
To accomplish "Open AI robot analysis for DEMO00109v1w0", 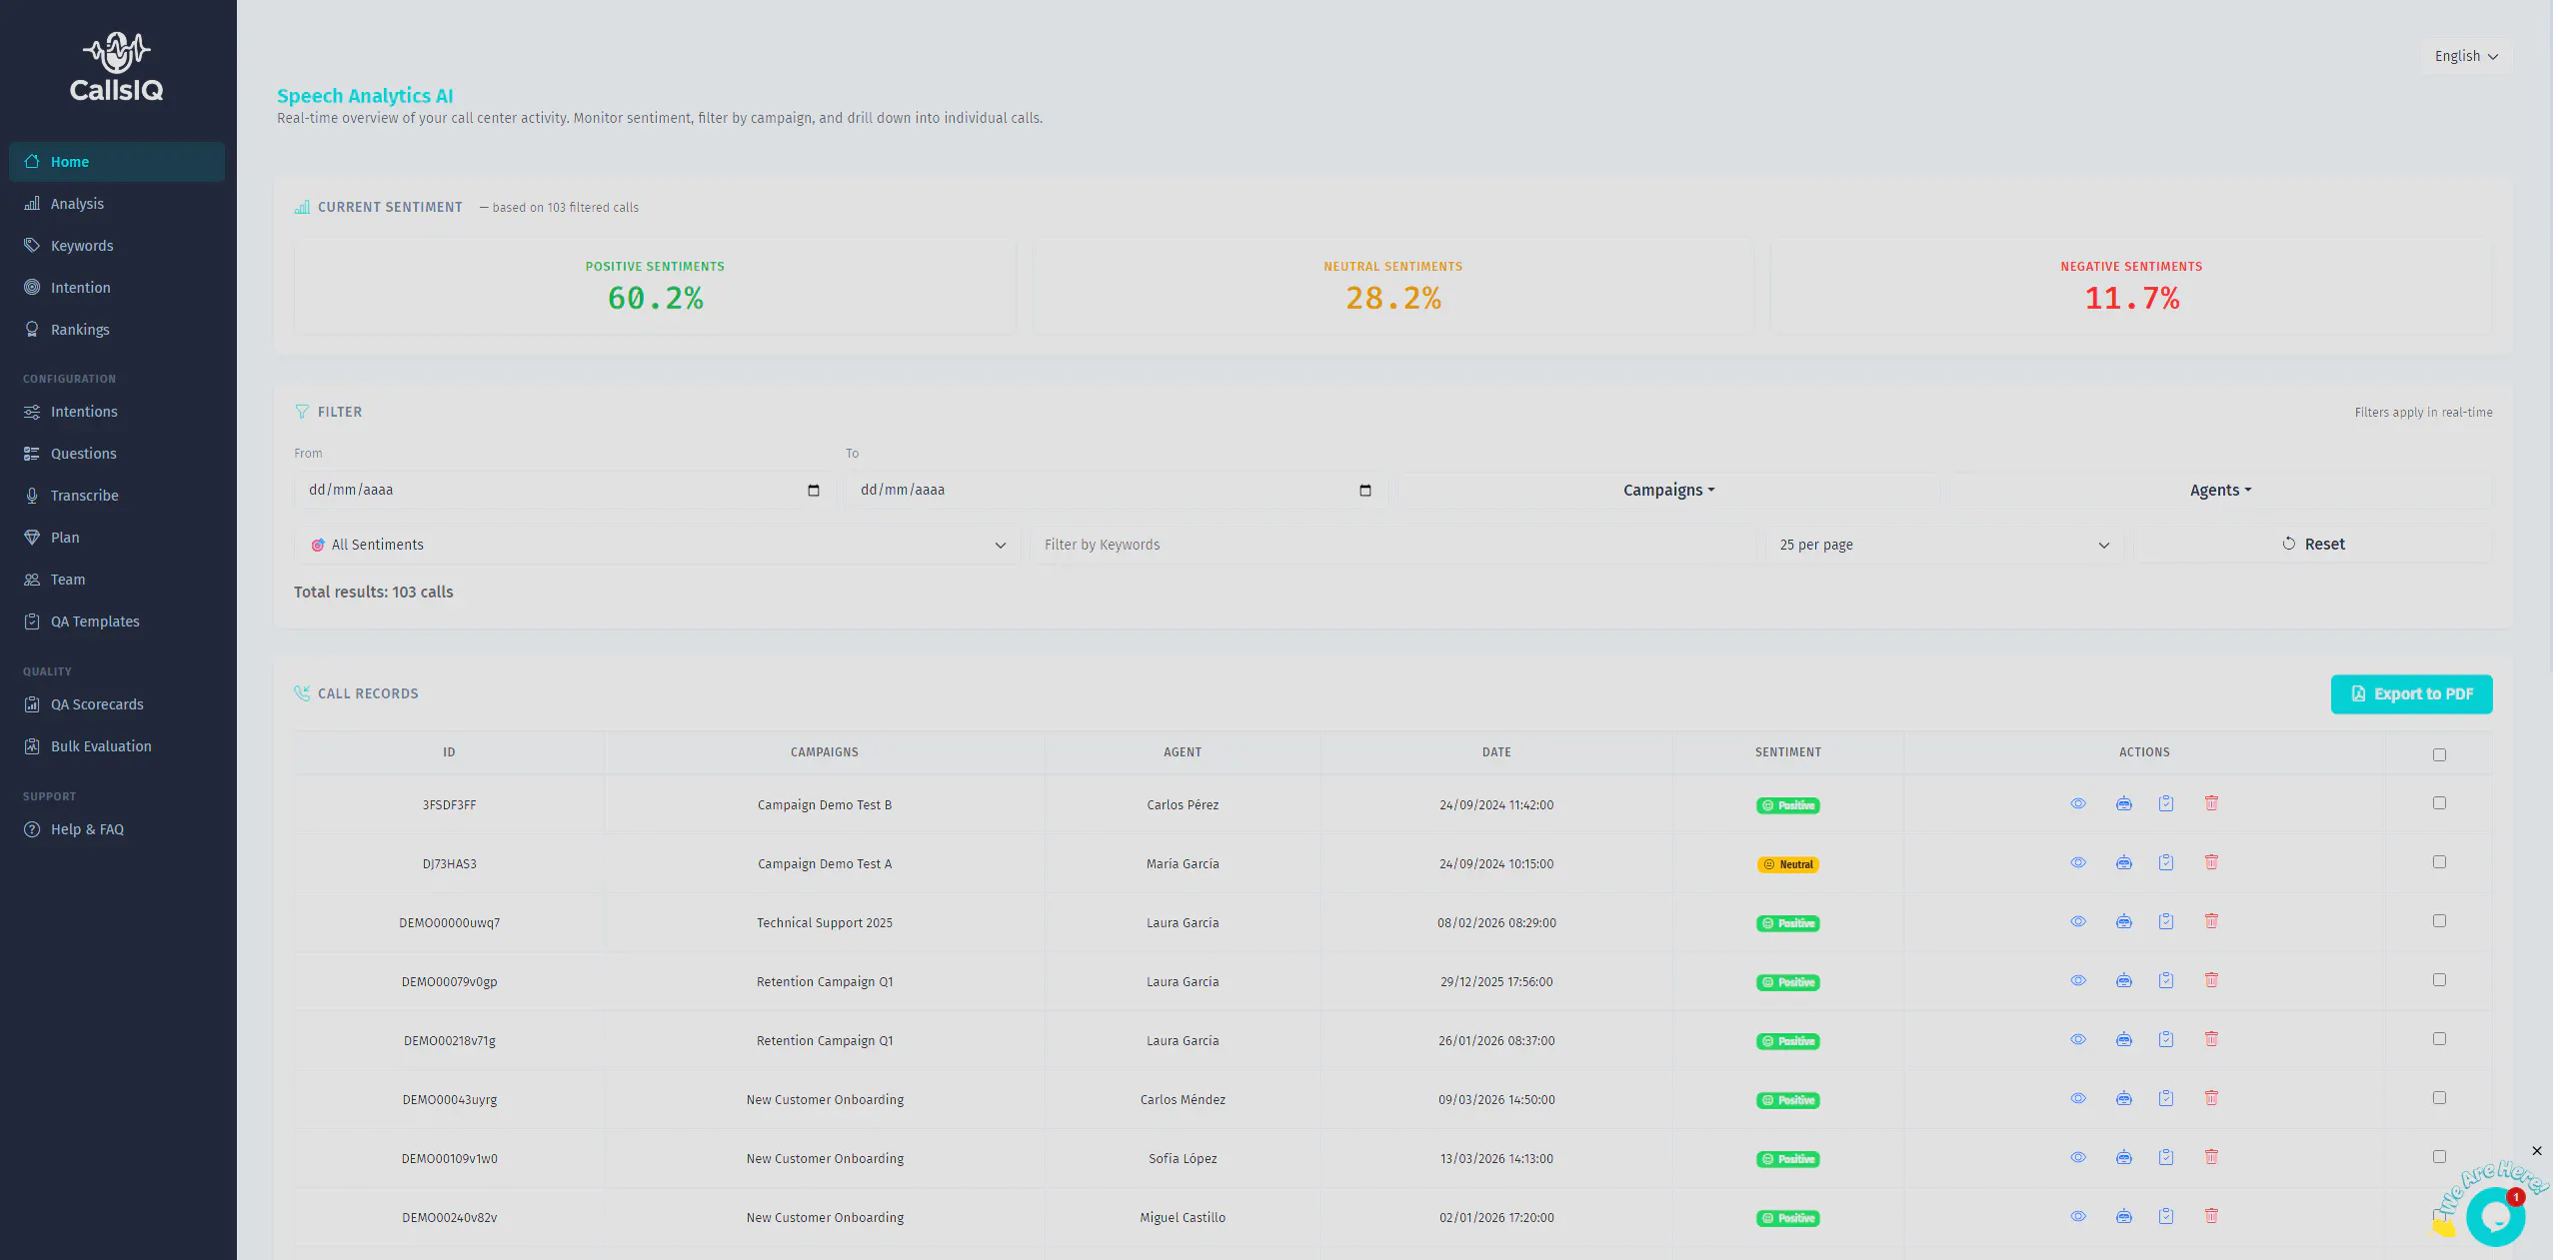I will (2124, 1157).
